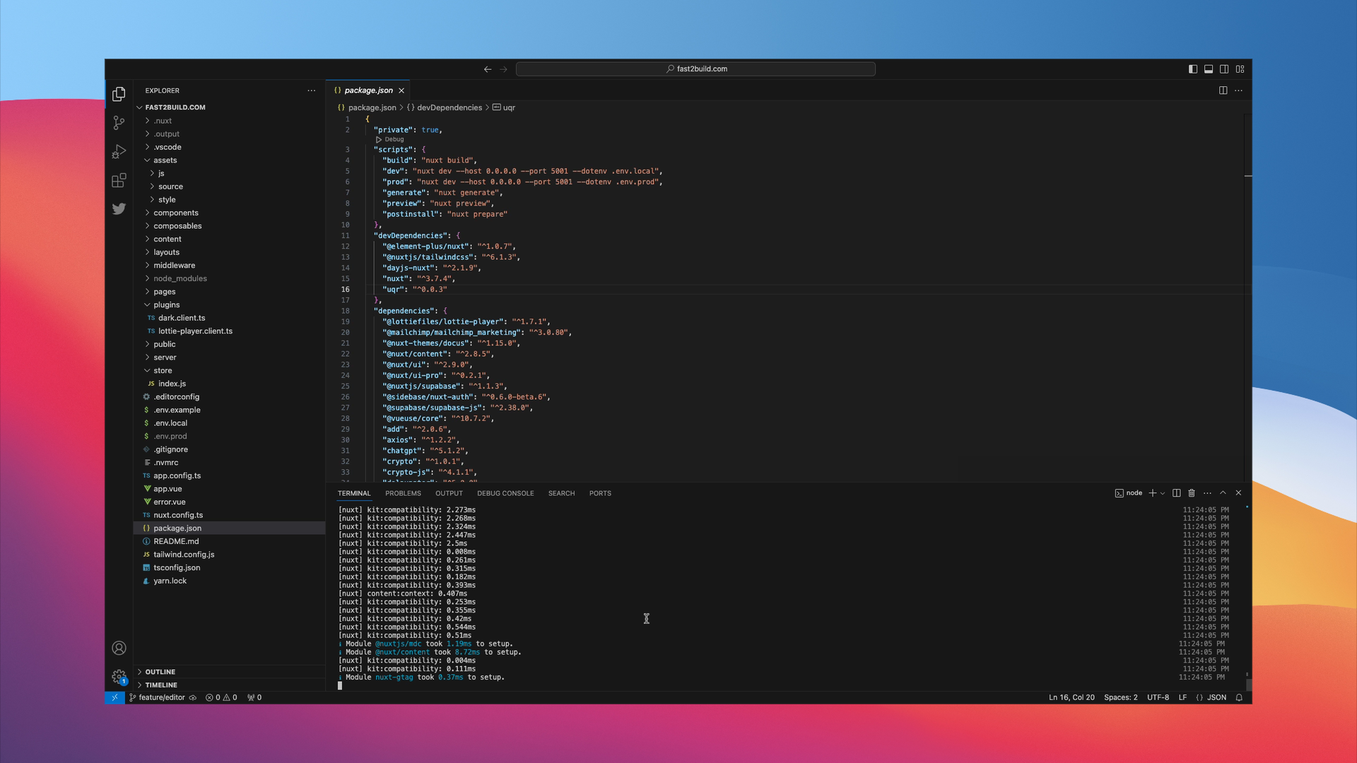Change indentation via Spaces: 2
The height and width of the screenshot is (763, 1357).
(x=1121, y=697)
